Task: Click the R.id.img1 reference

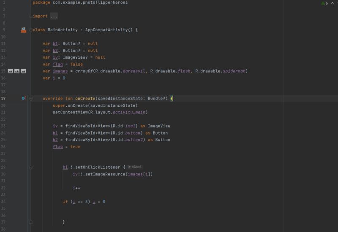Action: coord(124,126)
